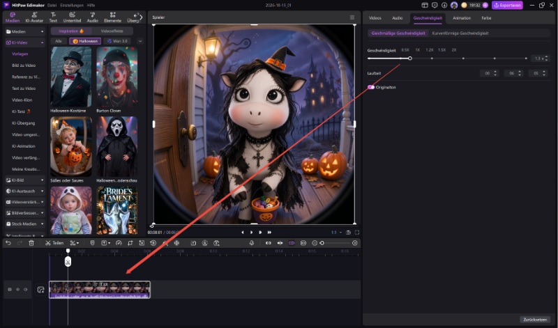Select the Alle category filter
The image size is (558, 328).
[59, 41]
